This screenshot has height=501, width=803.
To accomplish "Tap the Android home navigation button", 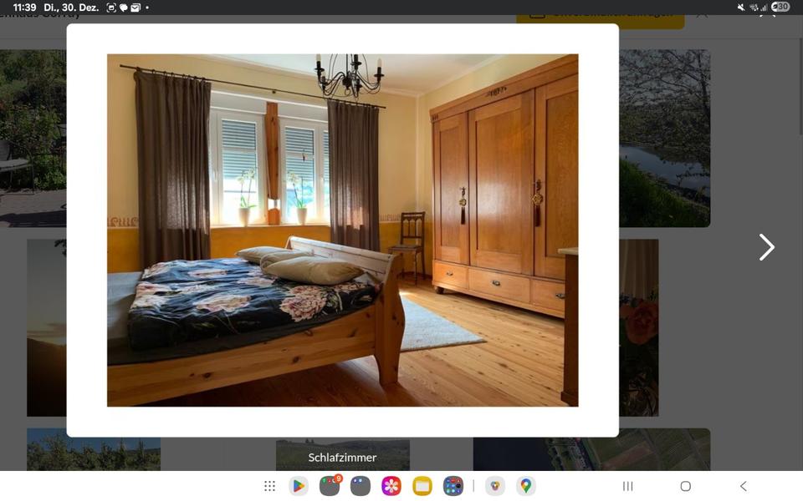I will coord(685,486).
